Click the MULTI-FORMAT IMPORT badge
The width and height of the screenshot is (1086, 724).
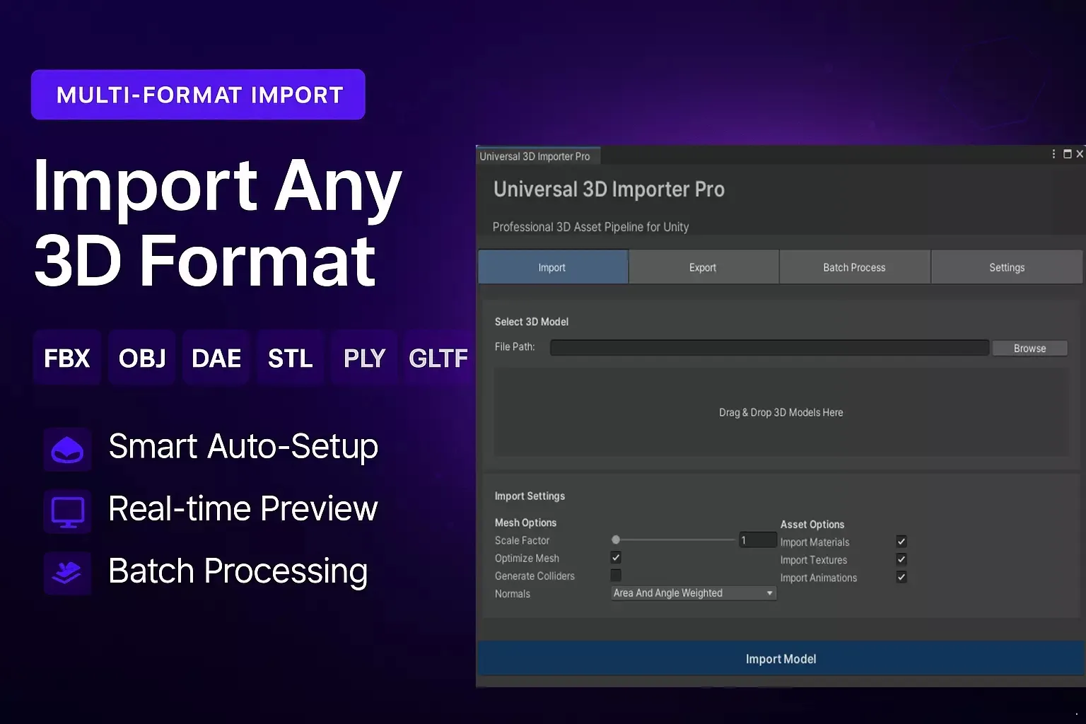coord(199,95)
